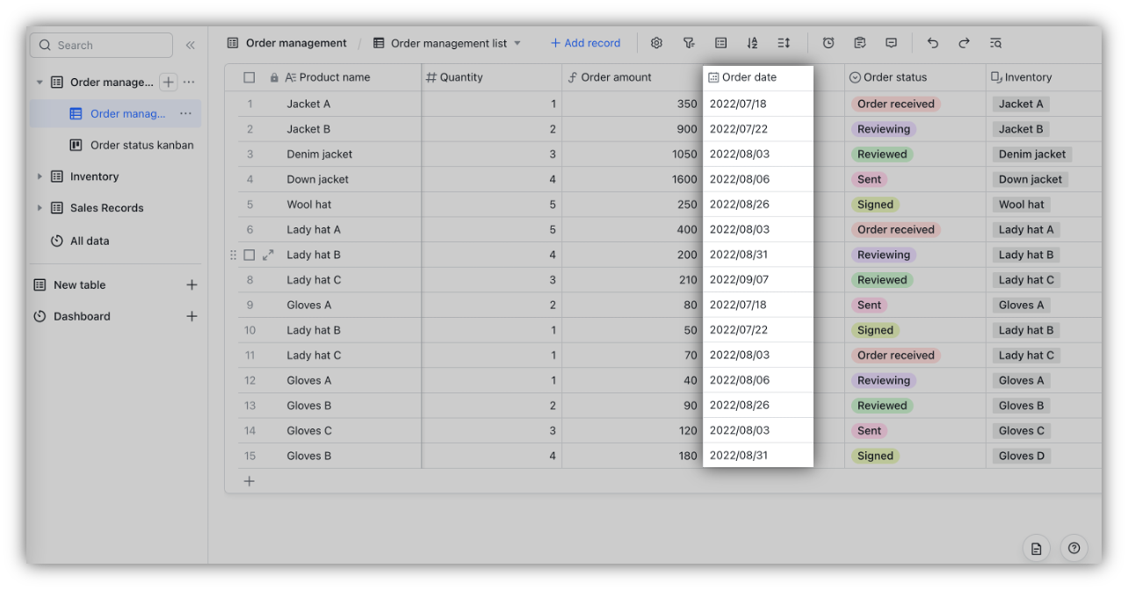Click the redo arrow icon
1128x590 pixels.
point(964,43)
